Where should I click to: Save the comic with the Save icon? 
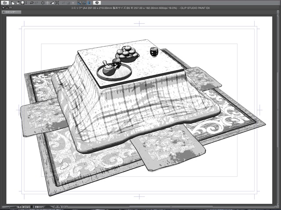click(22, 3)
